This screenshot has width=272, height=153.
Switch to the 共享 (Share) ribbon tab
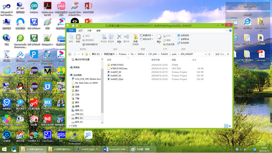(89, 31)
